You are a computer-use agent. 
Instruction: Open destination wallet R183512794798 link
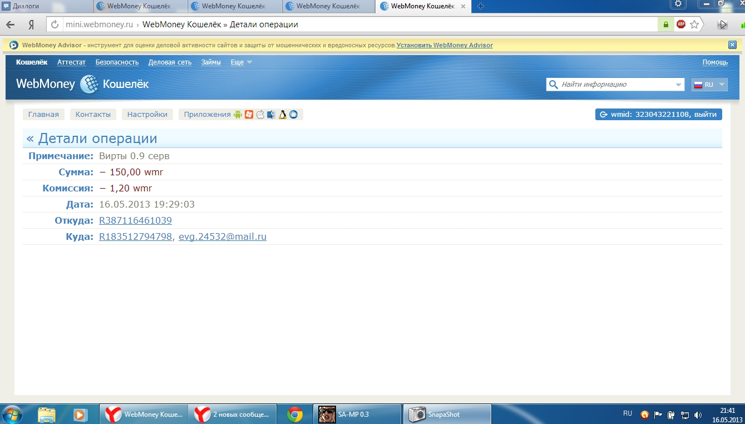pos(135,237)
